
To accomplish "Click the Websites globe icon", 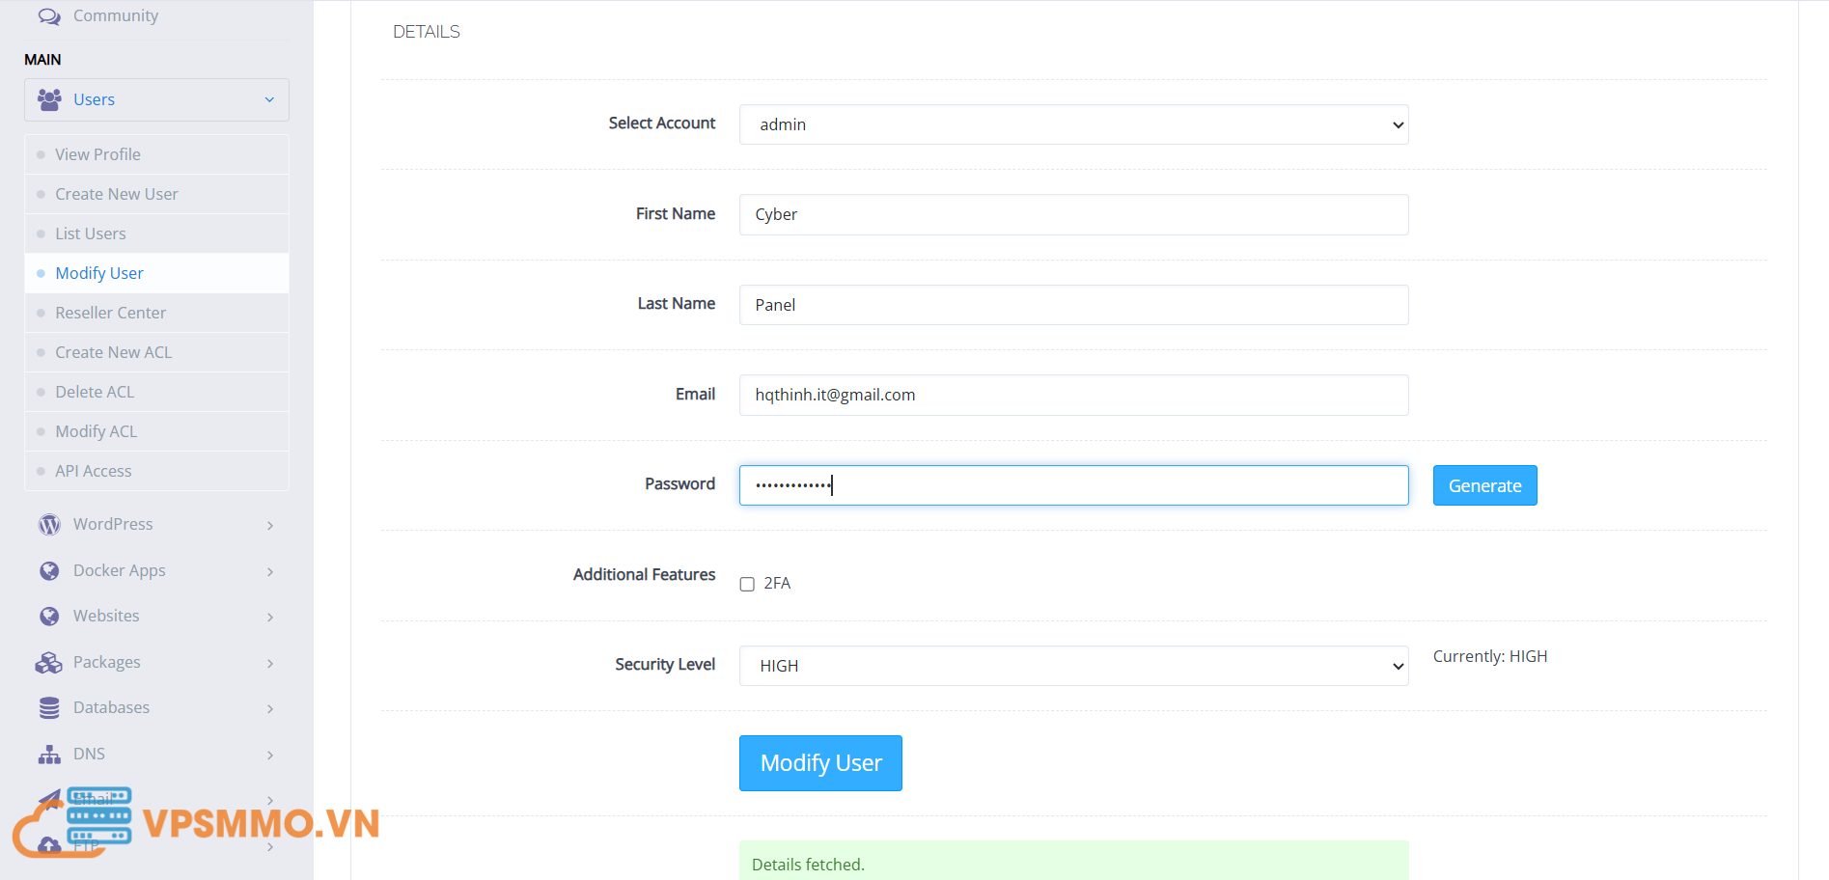I will tap(49, 616).
